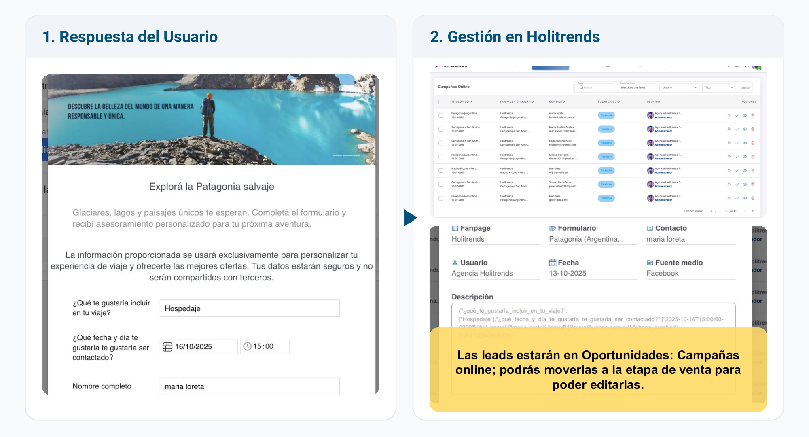This screenshot has width=809, height=437.
Task: View lead details for ger@tmail.com row
Action: coord(745,198)
